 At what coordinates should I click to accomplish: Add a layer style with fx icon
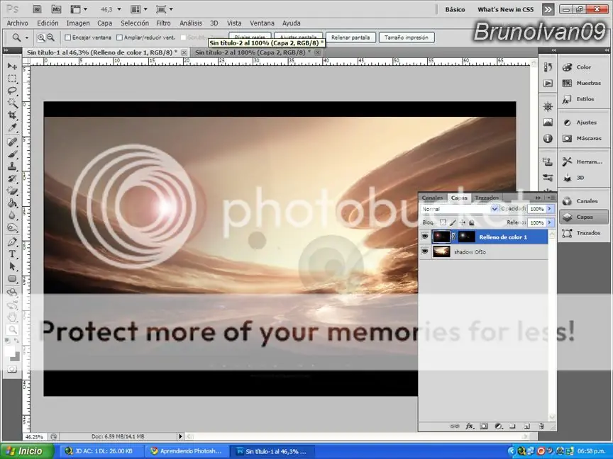(470, 426)
